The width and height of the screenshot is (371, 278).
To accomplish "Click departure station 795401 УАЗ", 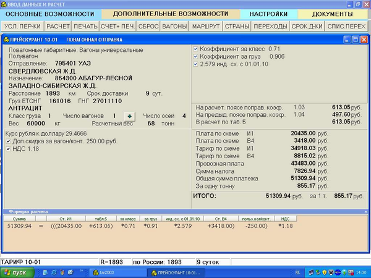I will tap(73, 64).
